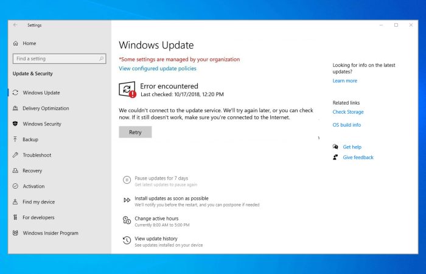Go to Activation page
The image size is (426, 274).
[x=33, y=186]
